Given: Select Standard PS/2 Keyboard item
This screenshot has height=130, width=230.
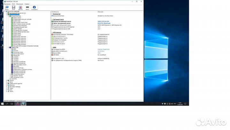Looking at the screenshot, I should [20, 25].
